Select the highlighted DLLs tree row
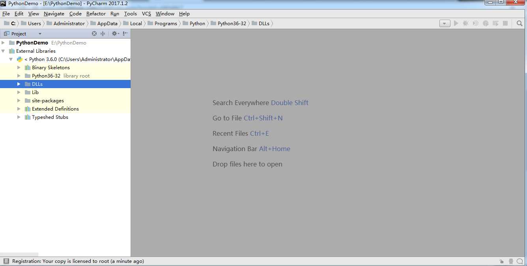Viewport: 527px width, 266px height. (x=65, y=84)
